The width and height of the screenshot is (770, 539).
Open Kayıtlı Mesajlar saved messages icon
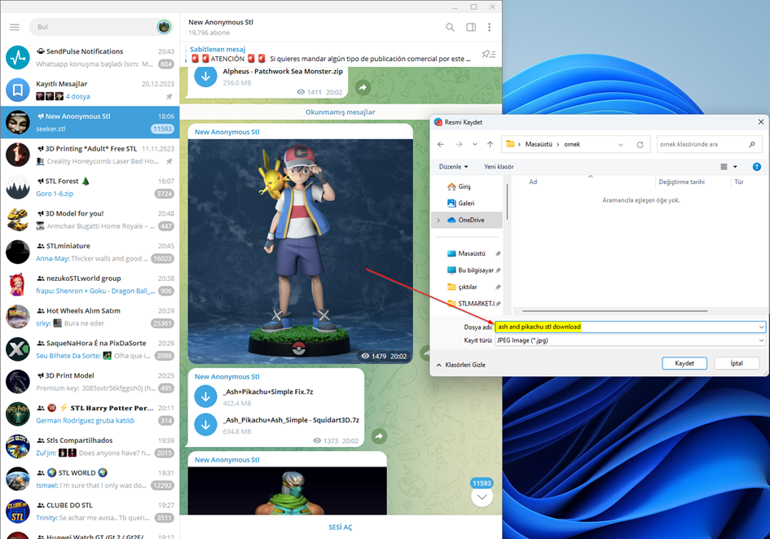pyautogui.click(x=18, y=90)
